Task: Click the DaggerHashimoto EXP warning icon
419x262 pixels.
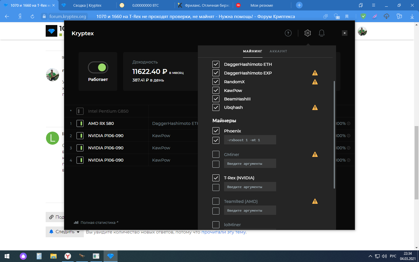Action: pyautogui.click(x=315, y=73)
